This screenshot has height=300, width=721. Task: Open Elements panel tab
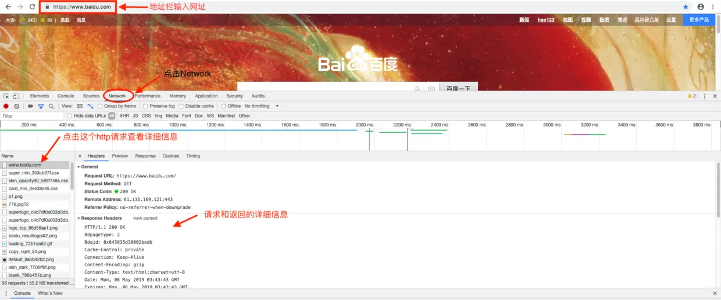tap(40, 96)
